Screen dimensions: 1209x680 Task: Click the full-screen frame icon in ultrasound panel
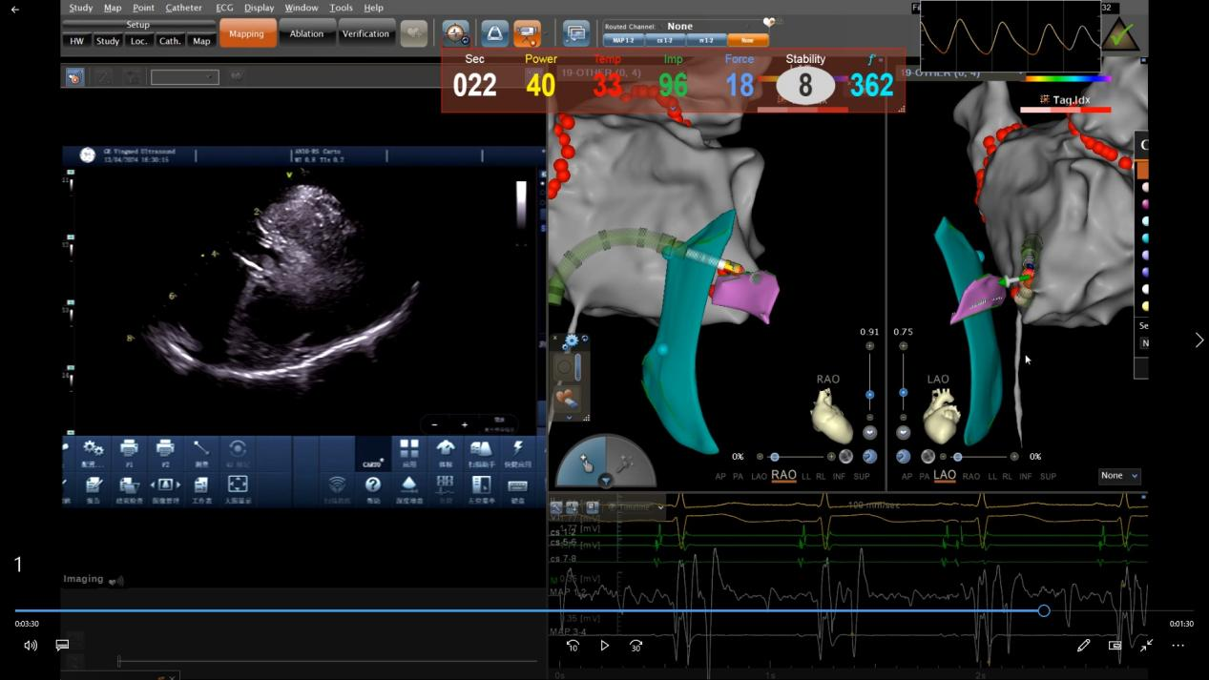(x=238, y=484)
